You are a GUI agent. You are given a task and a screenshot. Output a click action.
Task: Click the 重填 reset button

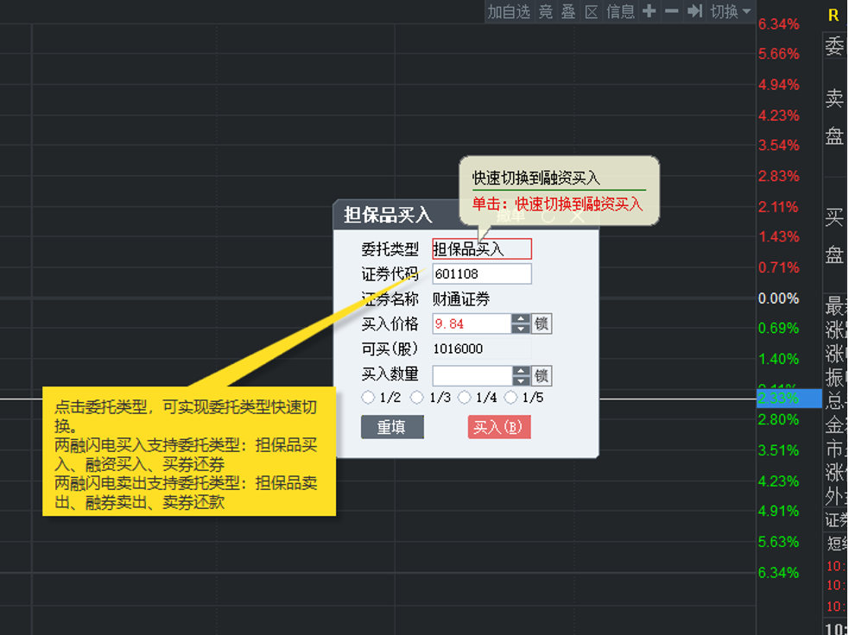[392, 427]
